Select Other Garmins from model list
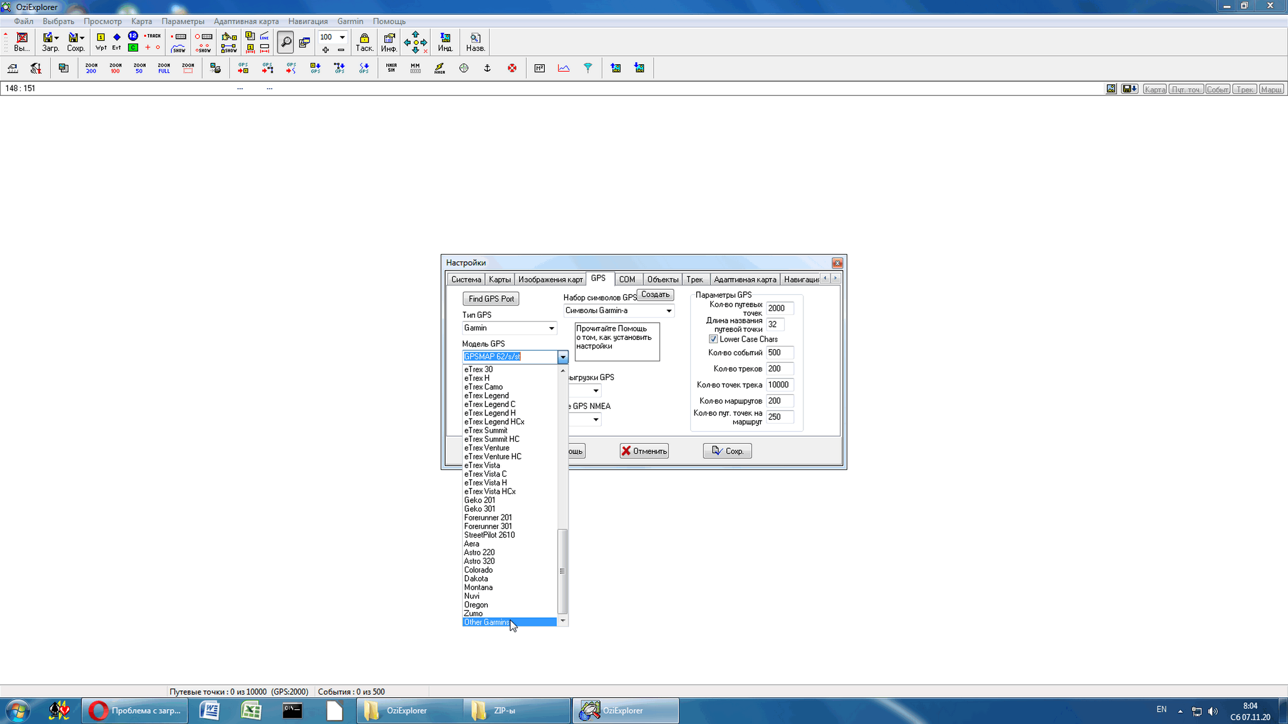 tap(509, 622)
